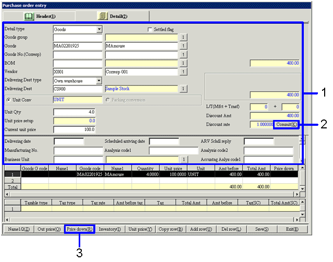Click the Current unit price field
Screen dimensions: 333x262
pos(75,129)
